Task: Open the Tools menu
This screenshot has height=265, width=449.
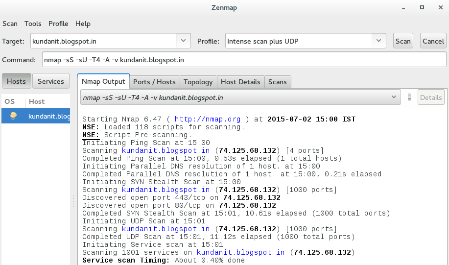Action: 33,24
